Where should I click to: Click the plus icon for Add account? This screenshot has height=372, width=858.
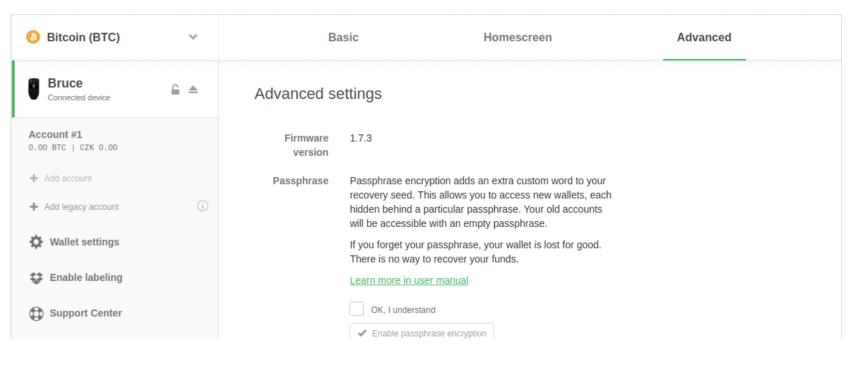pyautogui.click(x=34, y=178)
